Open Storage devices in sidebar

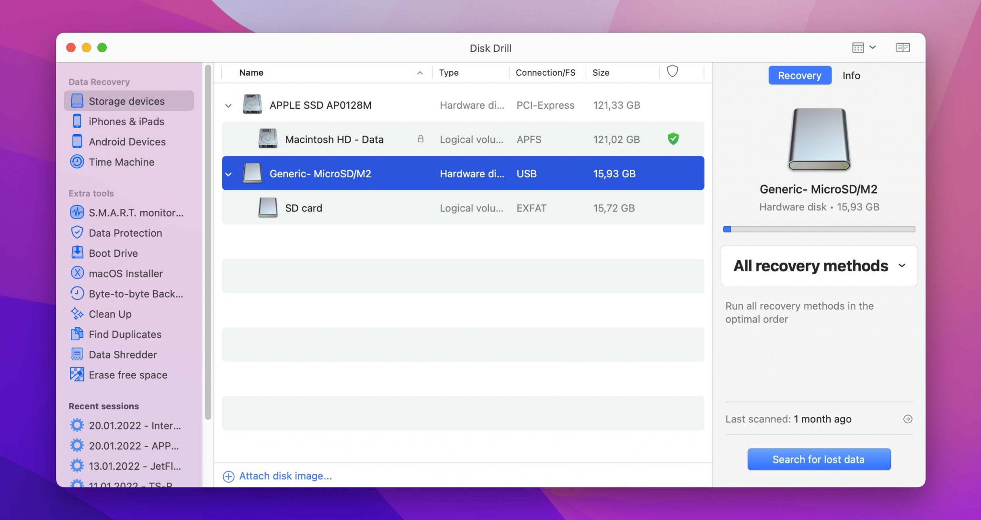click(x=128, y=101)
